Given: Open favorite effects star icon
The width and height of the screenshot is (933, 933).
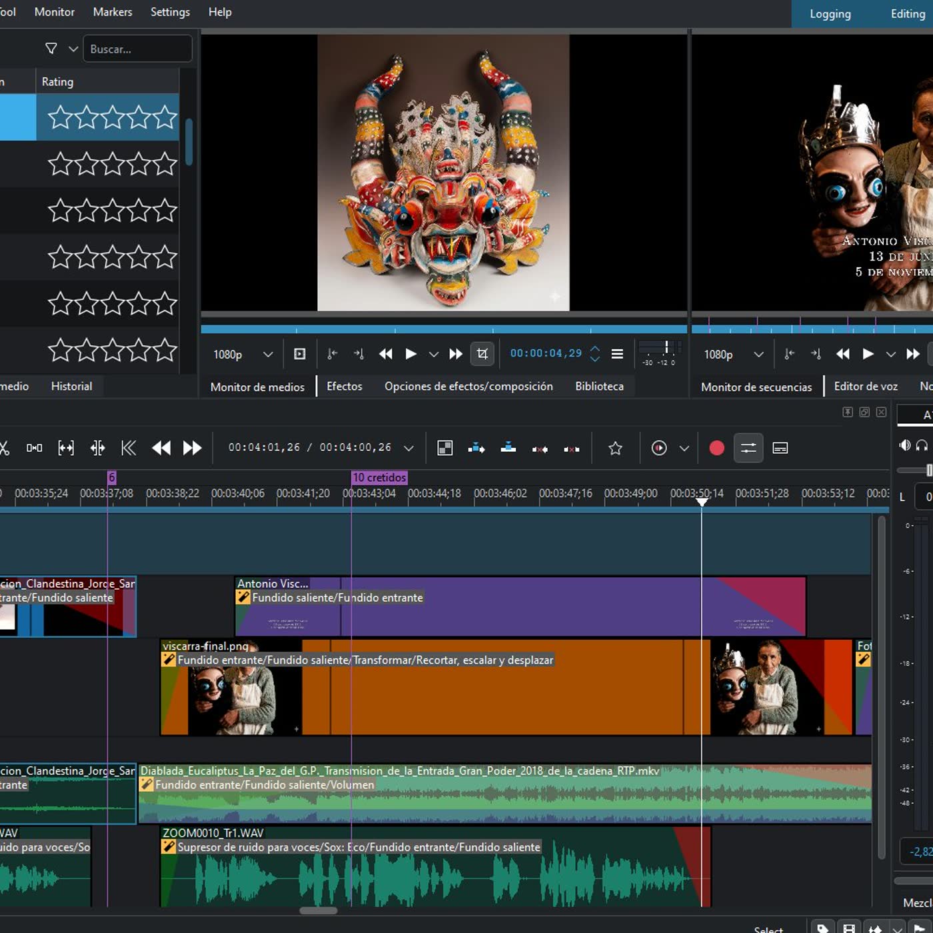Looking at the screenshot, I should [x=615, y=449].
